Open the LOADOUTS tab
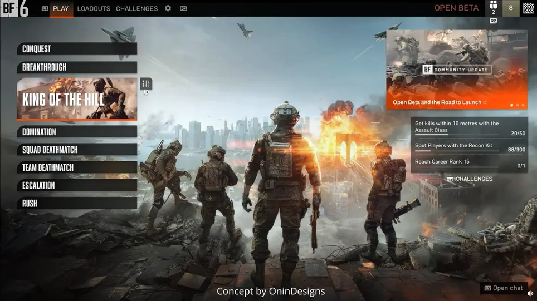The height and width of the screenshot is (301, 537). pos(94,8)
